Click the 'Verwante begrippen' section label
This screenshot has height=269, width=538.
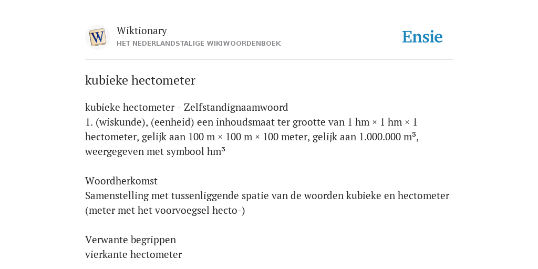tap(131, 240)
